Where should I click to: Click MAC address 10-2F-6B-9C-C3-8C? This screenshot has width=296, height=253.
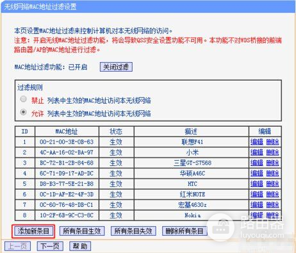point(67,215)
